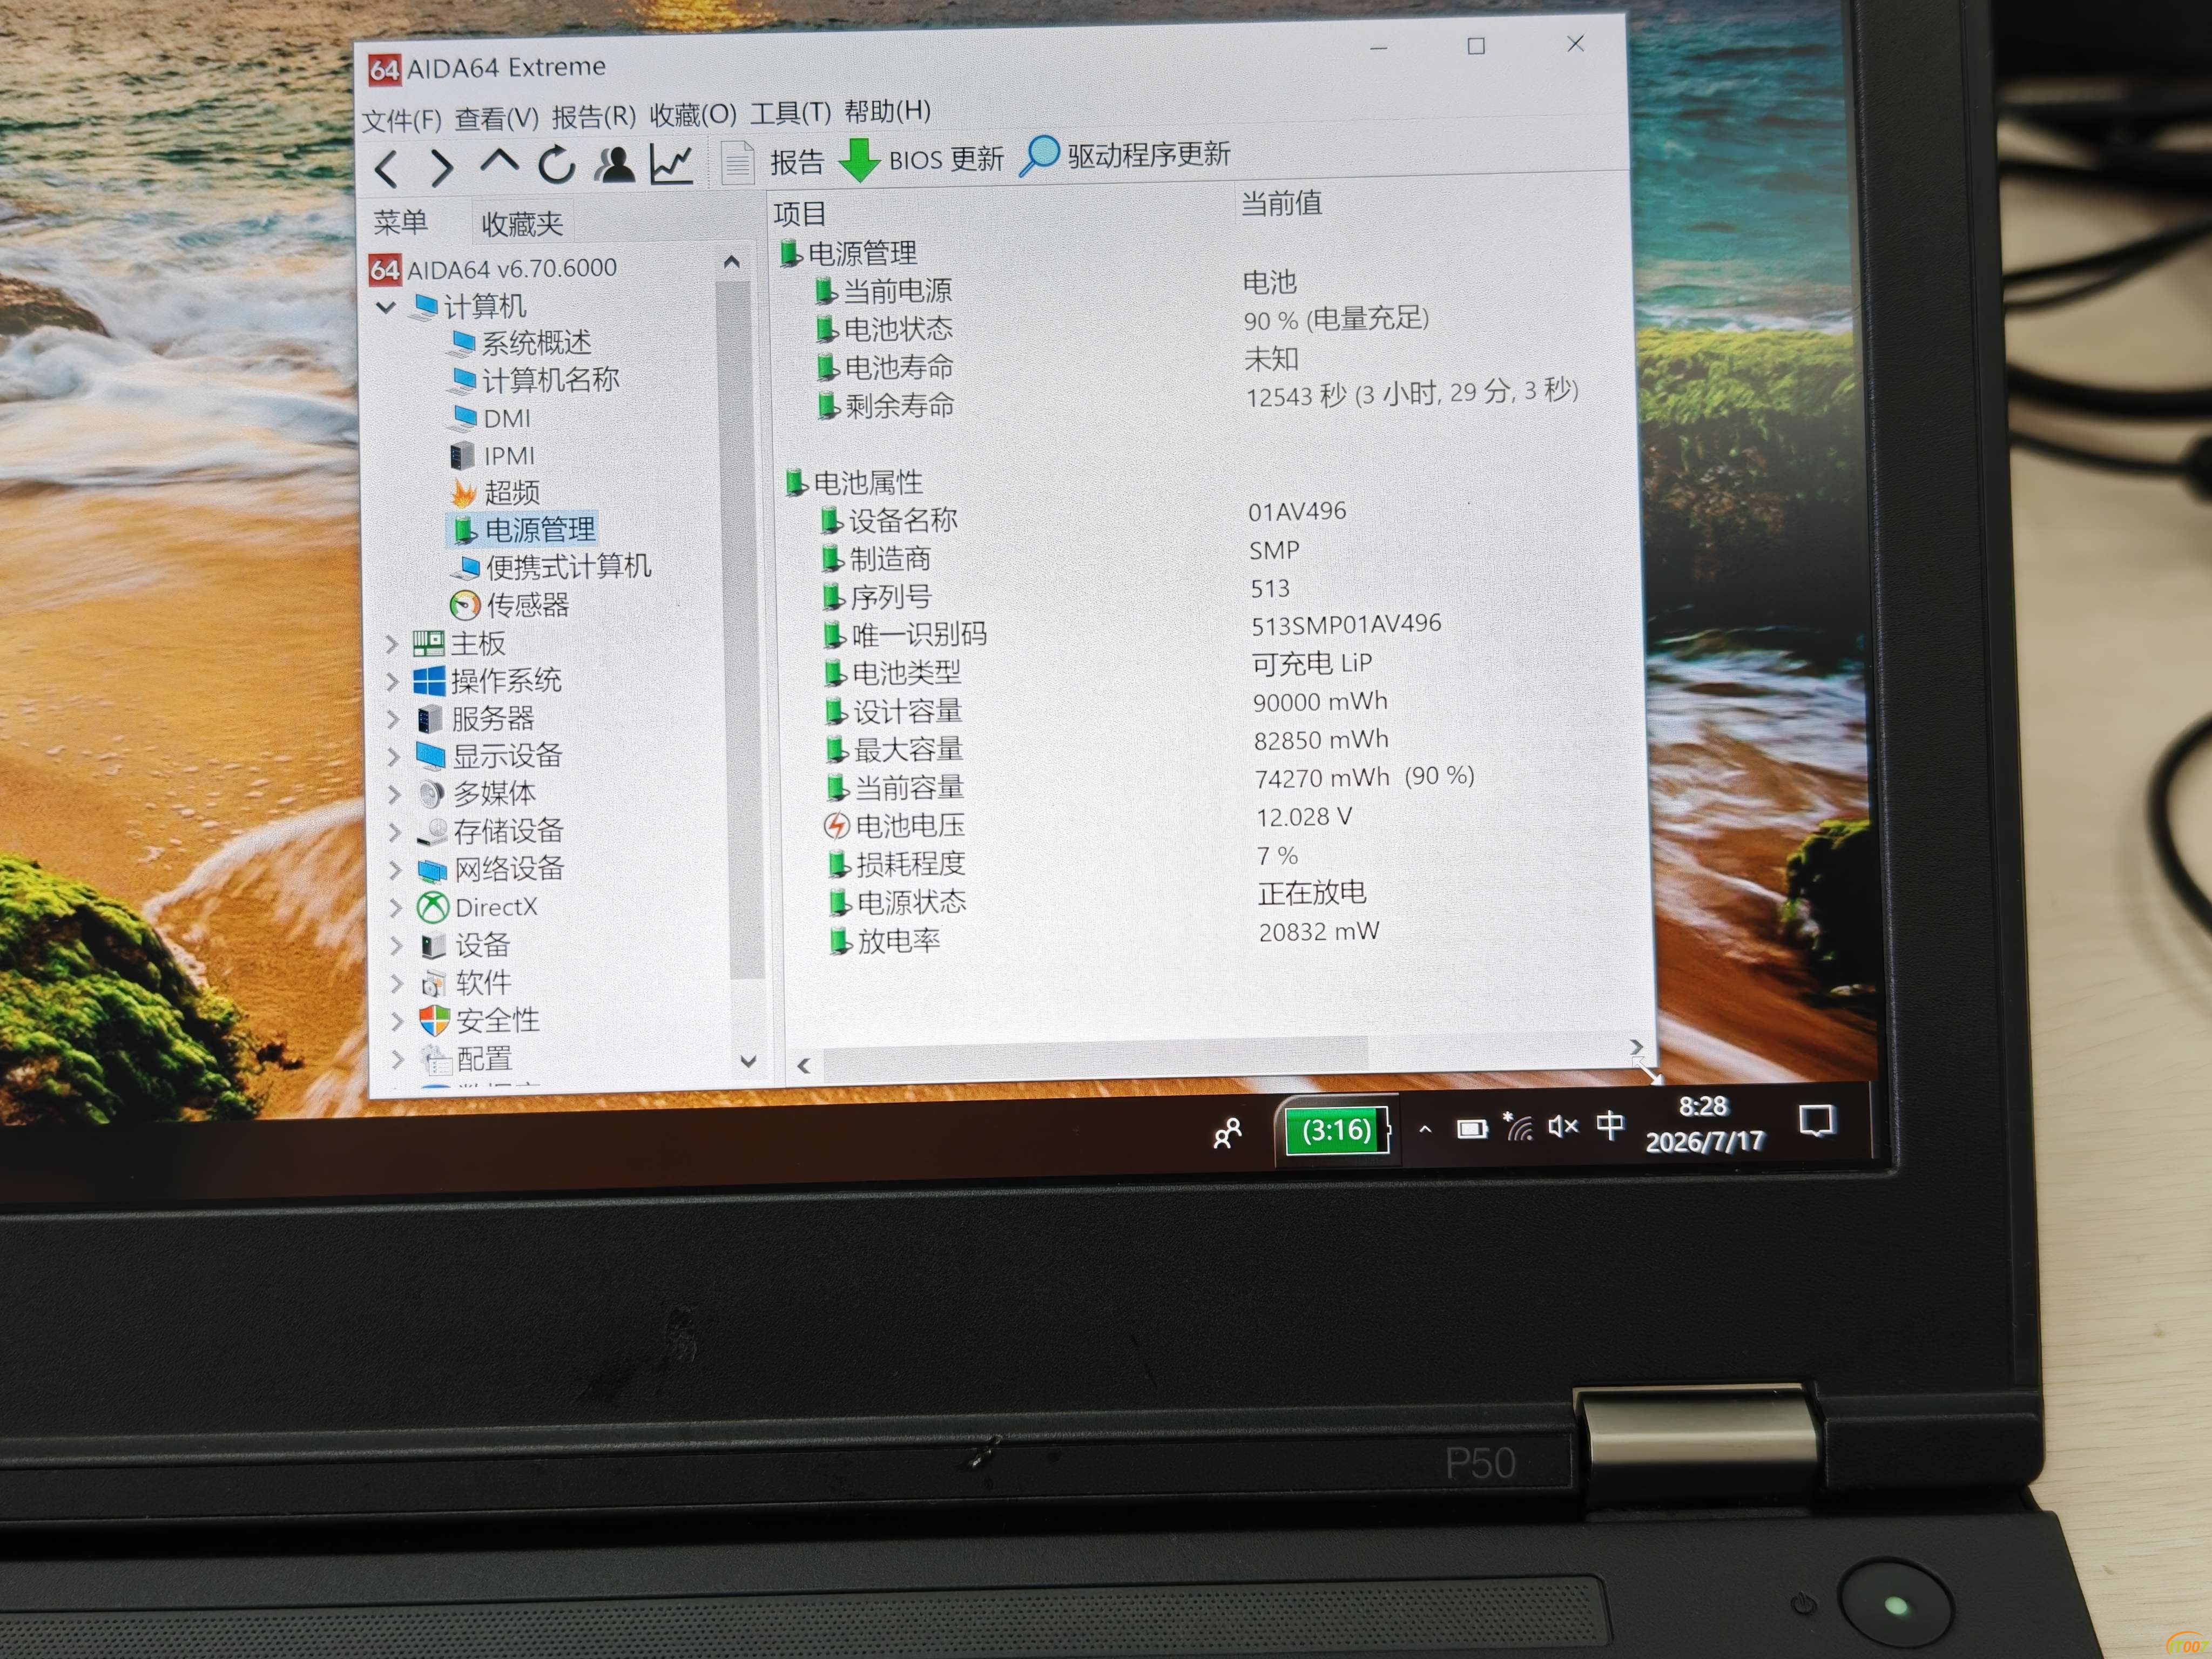Open the 工具(T) menu
2212x1659 pixels.
[790, 112]
